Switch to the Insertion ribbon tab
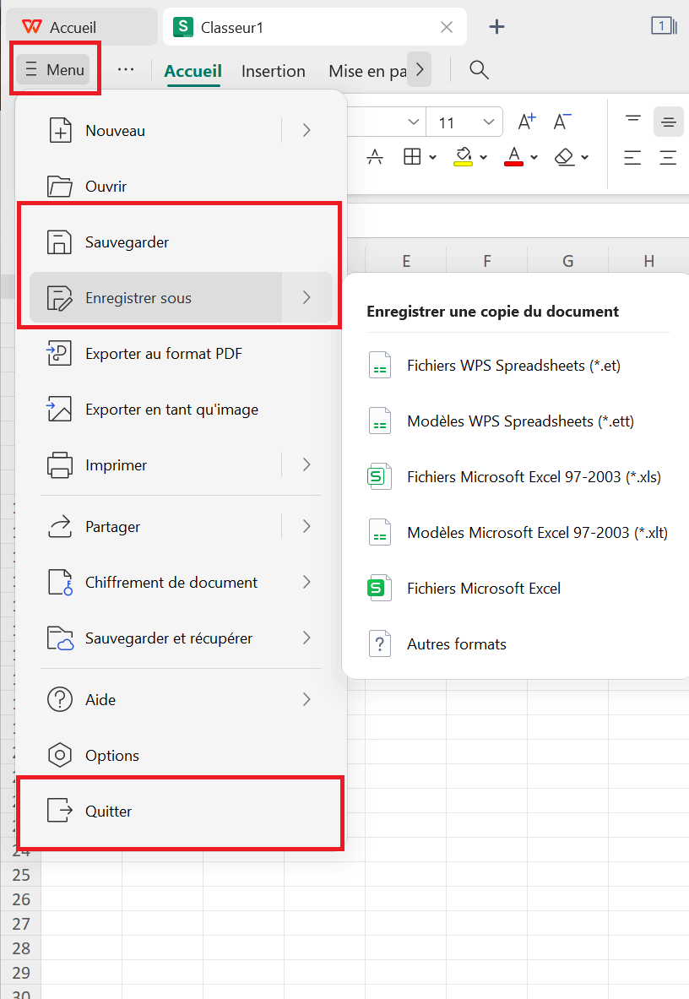This screenshot has height=999, width=689. click(274, 71)
